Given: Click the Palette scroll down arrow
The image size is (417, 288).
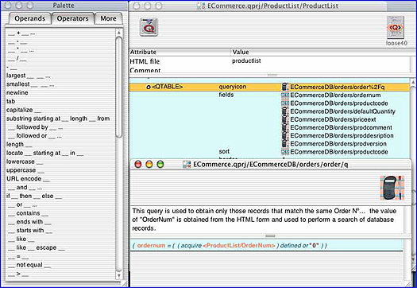Looking at the screenshot, I should coord(119,275).
